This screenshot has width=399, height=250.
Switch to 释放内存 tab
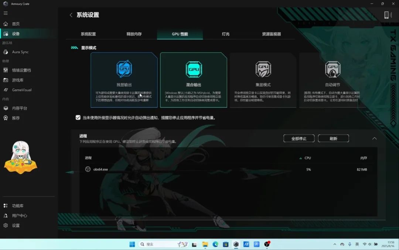click(134, 34)
